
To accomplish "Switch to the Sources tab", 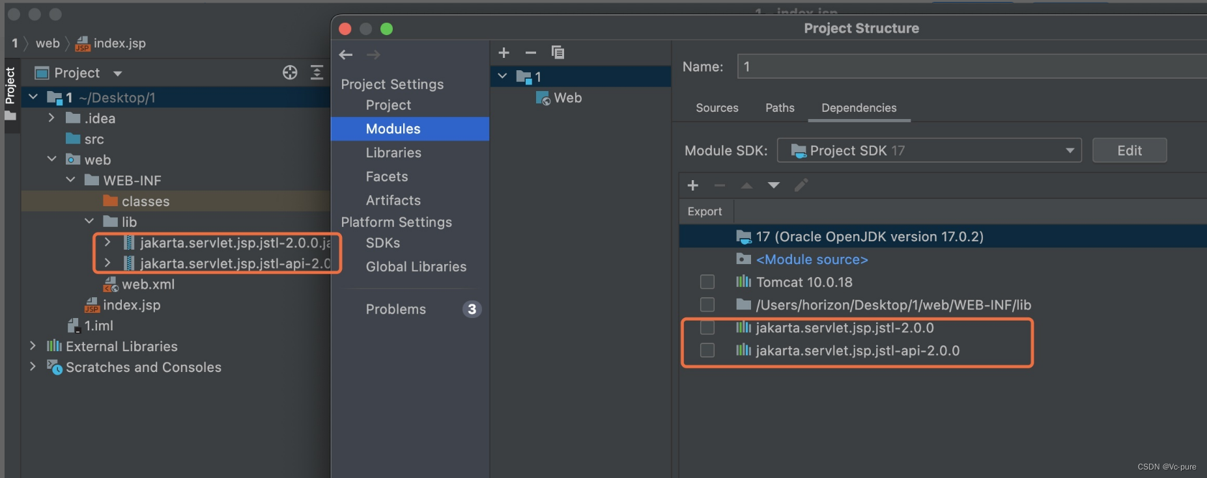I will 717,108.
